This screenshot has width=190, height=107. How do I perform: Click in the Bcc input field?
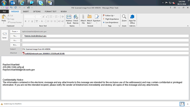pos(105,45)
